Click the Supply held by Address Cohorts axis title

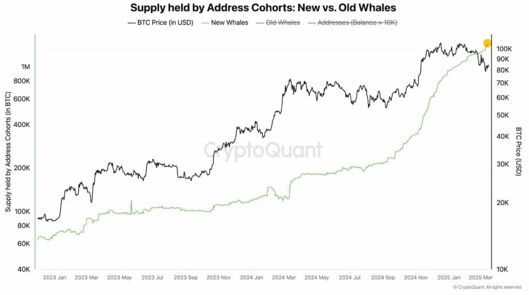click(x=8, y=152)
